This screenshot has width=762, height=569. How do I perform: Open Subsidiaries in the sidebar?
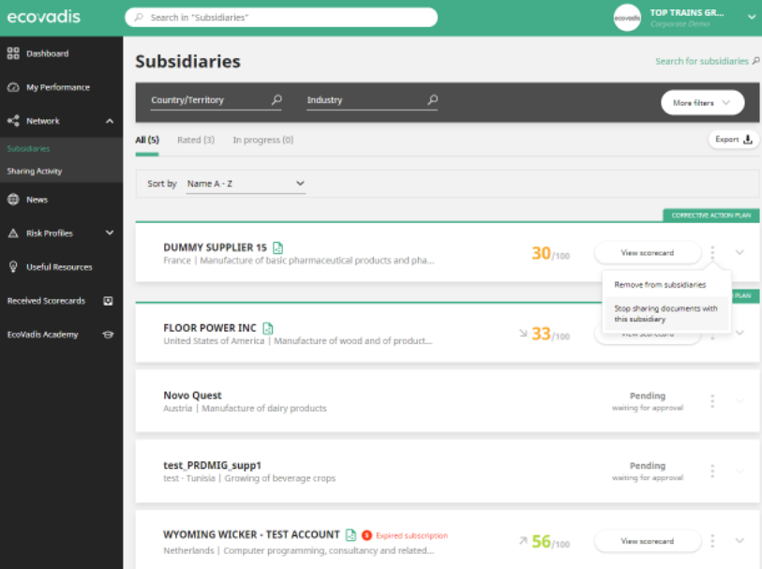tap(28, 149)
